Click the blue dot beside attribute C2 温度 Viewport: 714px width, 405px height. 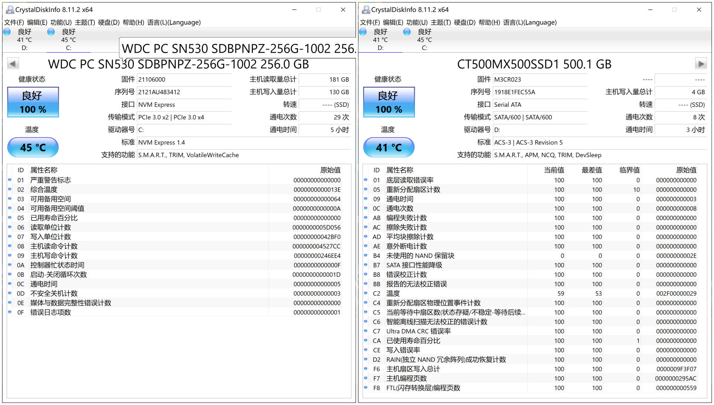pos(366,294)
